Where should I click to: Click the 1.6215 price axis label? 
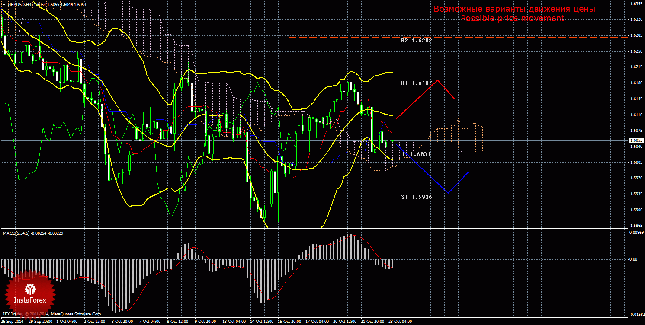click(x=636, y=67)
